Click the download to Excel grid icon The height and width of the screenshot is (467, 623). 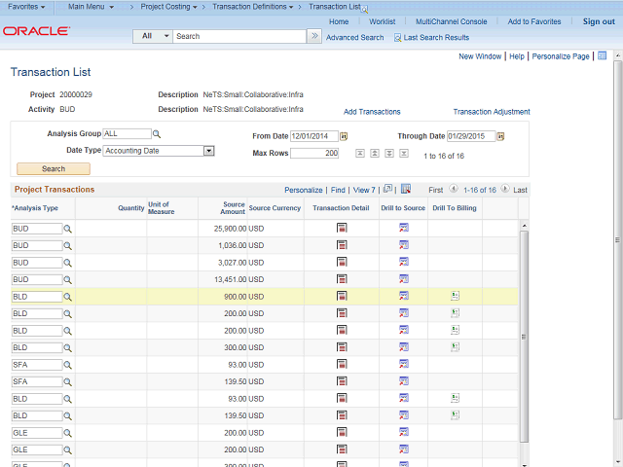[x=406, y=189]
